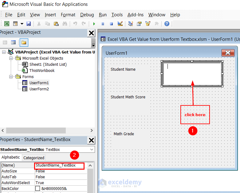Click the View Microsoft Excel toolbar icon
This screenshot has height=193, width=240.
pos(6,24)
